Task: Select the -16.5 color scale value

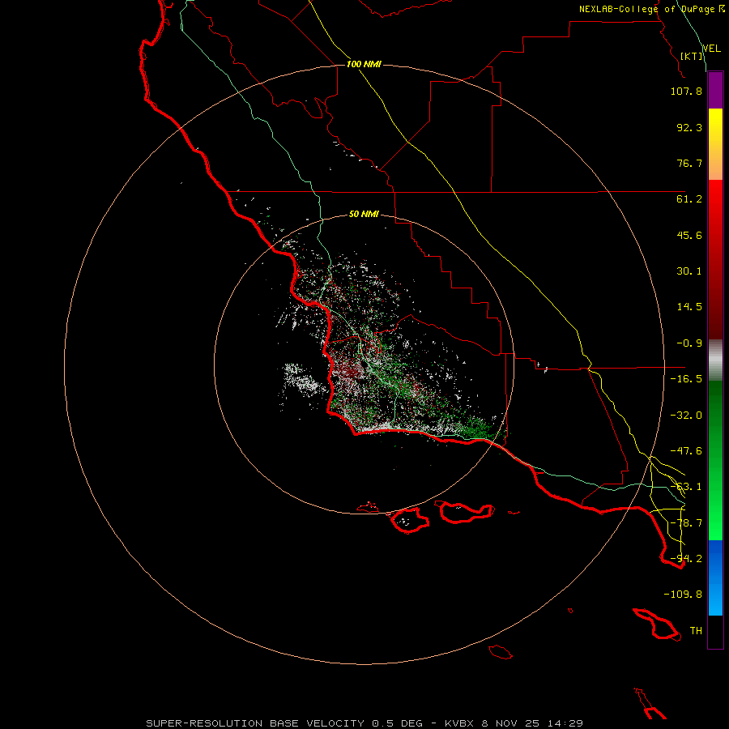Action: [x=686, y=379]
